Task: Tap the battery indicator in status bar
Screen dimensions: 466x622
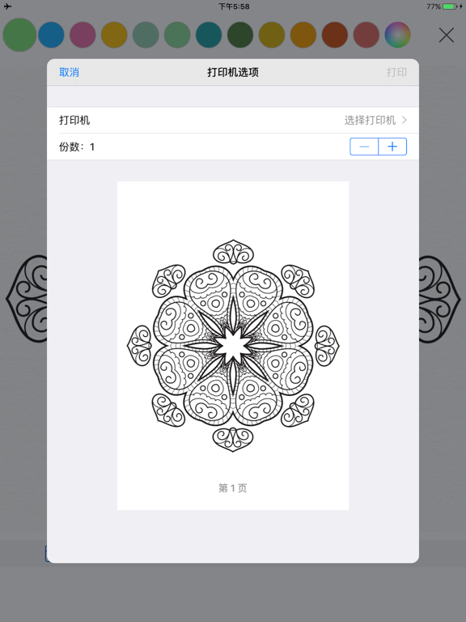Action: (450, 6)
